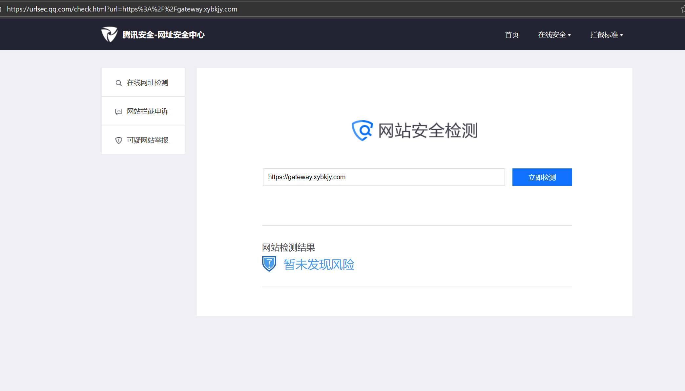Click the result shield icon beside 暂未发现风险
The width and height of the screenshot is (685, 391).
[269, 264]
